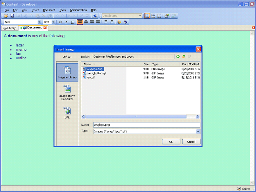Image resolution: width=256 pixels, height=192 pixels.
Task: Expand the Arial font dropdown
Action: pos(39,22)
